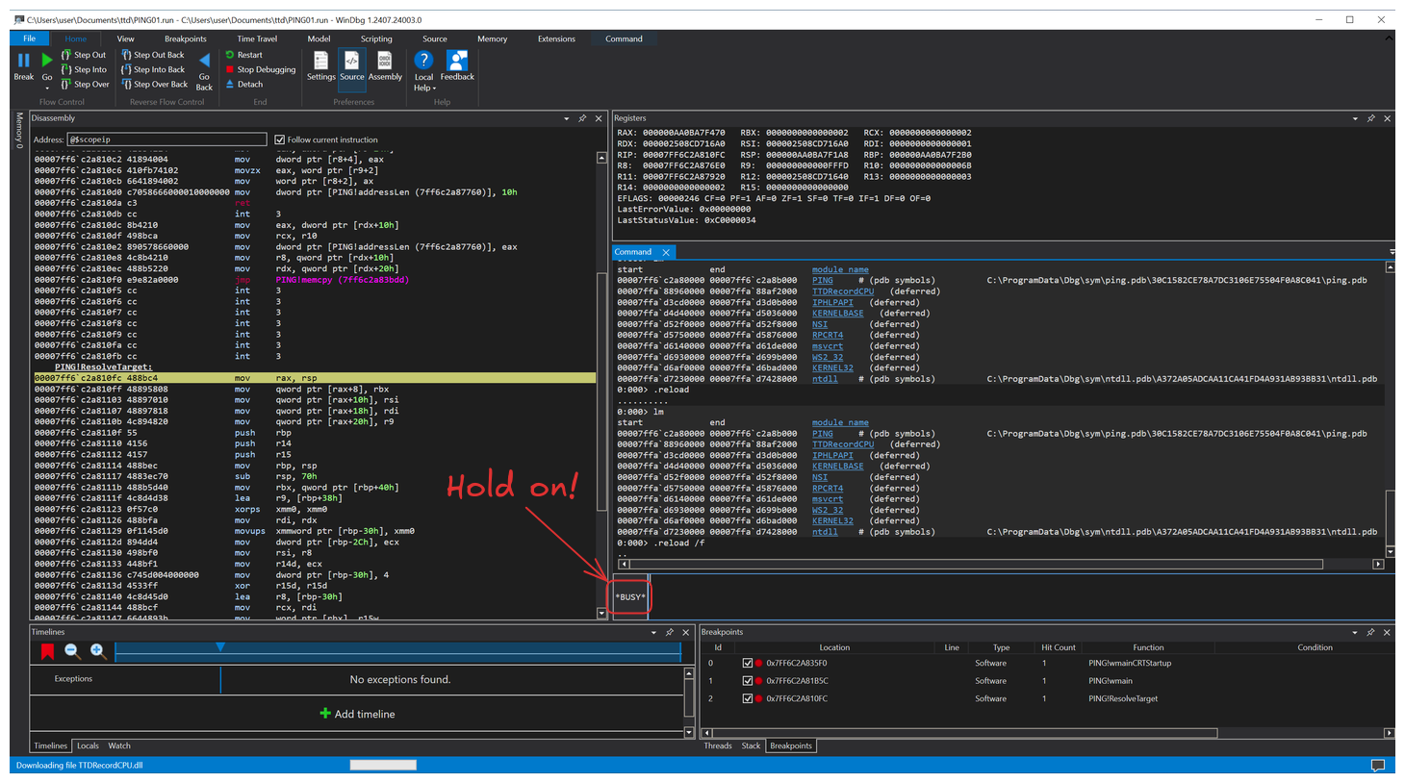Click the feedback chat icon in status bar
This screenshot has height=783, width=1405.
tap(1377, 766)
